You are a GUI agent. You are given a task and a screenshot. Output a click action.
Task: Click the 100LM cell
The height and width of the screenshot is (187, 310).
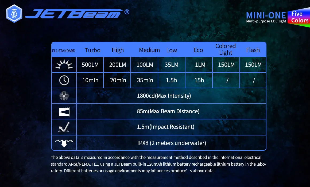(145, 65)
